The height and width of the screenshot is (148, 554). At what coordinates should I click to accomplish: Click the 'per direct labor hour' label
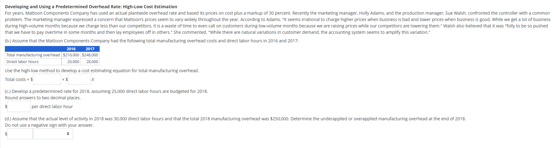(52, 107)
